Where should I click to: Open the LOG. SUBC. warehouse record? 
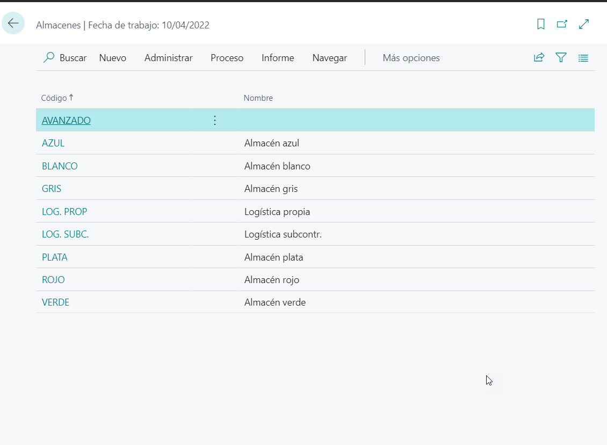coord(65,234)
